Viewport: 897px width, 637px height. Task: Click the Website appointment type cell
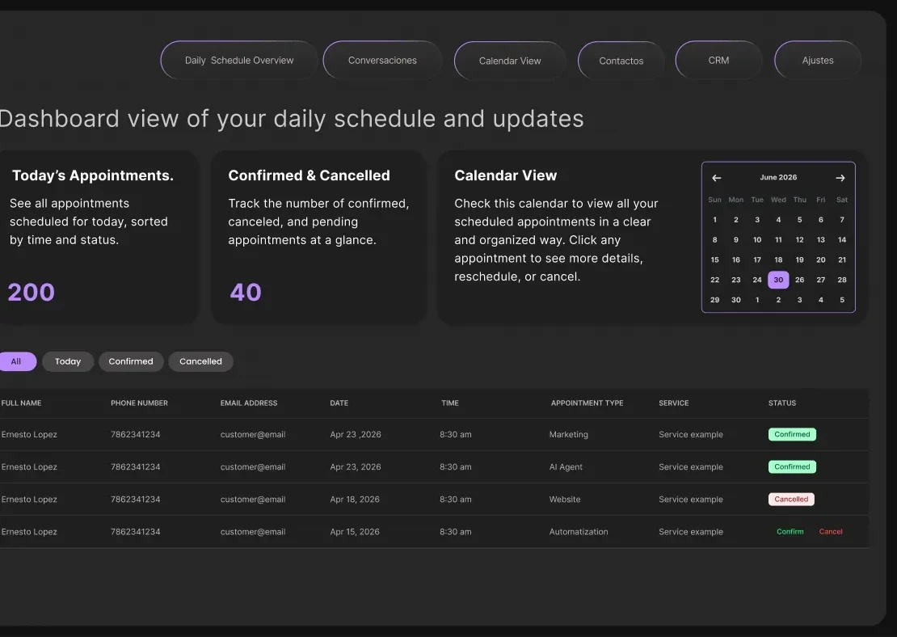[x=565, y=499]
